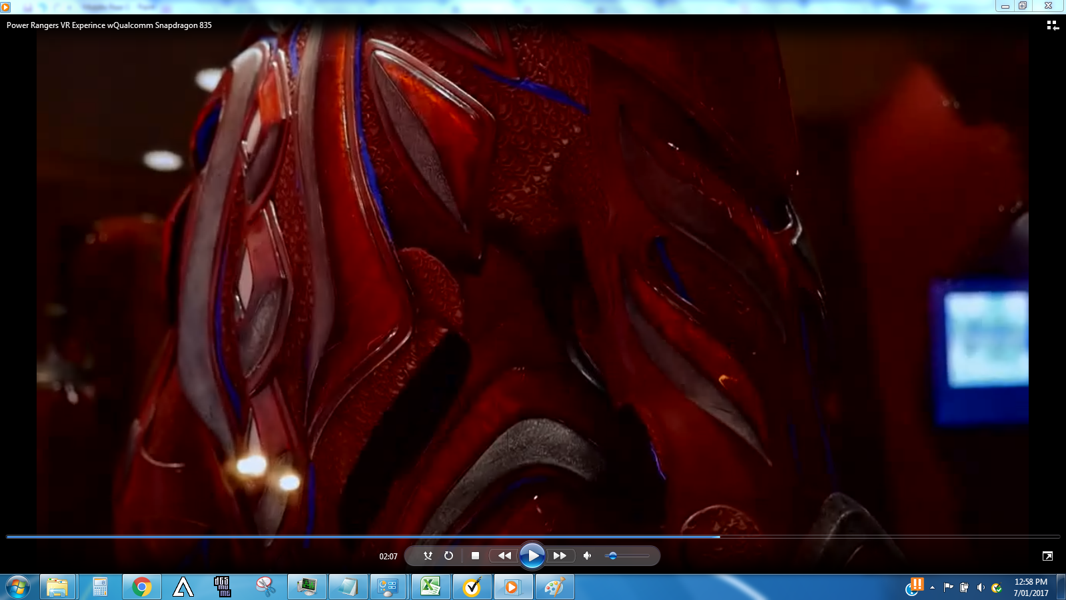The height and width of the screenshot is (600, 1066).
Task: Open the Windows Start menu
Action: tap(18, 587)
